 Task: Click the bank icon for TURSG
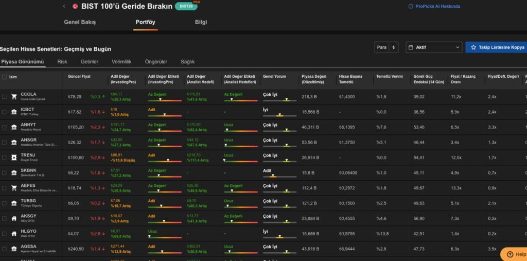click(x=14, y=203)
